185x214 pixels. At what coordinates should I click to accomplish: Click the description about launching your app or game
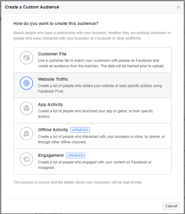tap(96, 114)
